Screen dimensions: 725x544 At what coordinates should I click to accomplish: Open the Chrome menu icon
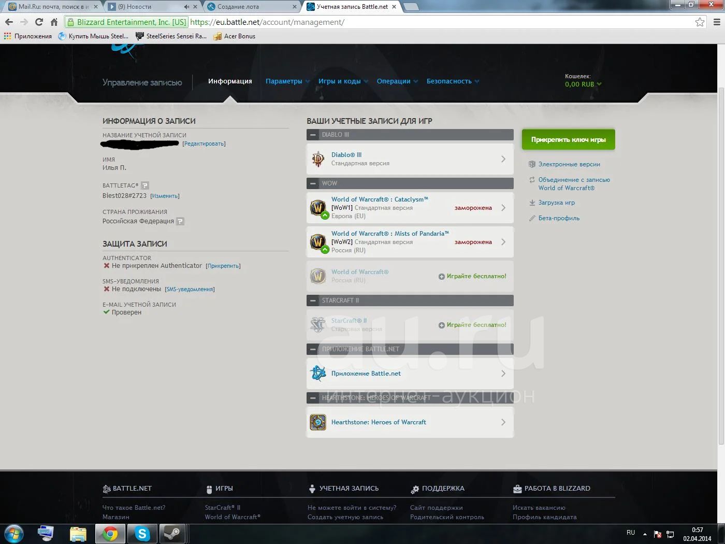(x=717, y=22)
